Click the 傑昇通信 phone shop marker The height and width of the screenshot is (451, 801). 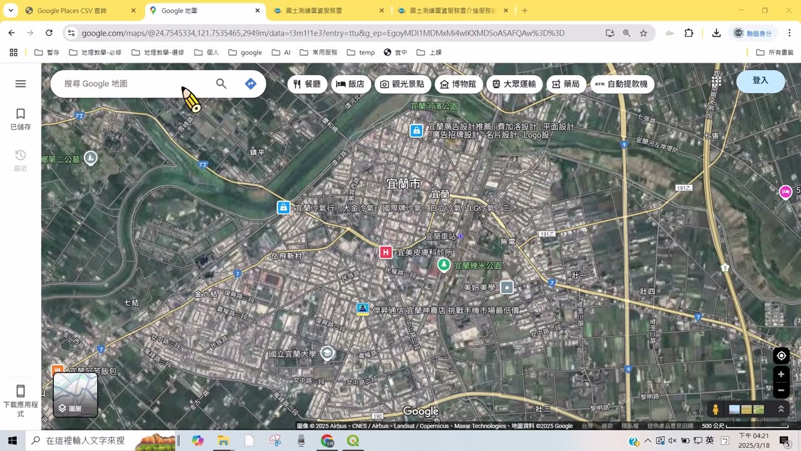click(362, 309)
